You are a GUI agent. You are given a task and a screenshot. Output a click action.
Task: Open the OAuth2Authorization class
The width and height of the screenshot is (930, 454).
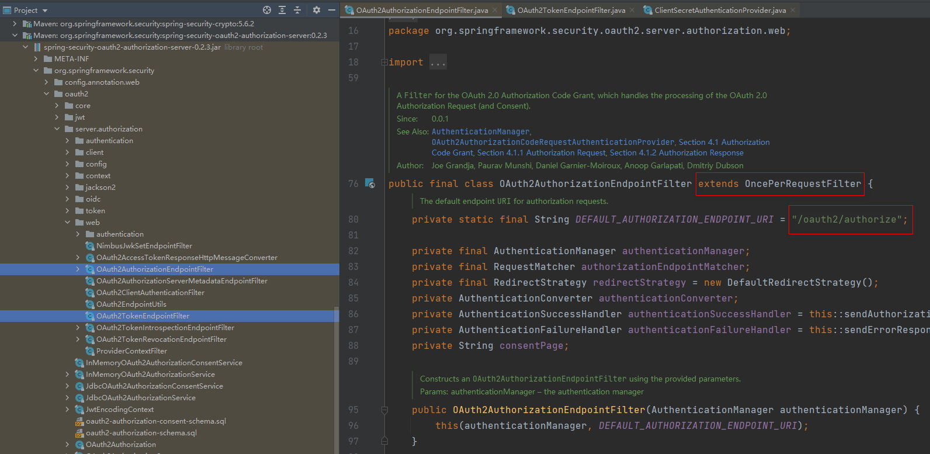point(121,445)
